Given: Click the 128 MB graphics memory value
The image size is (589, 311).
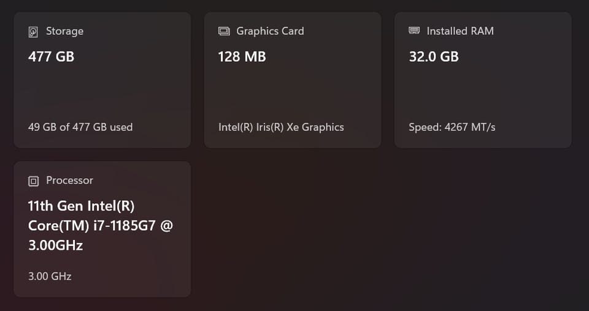Looking at the screenshot, I should coord(242,57).
